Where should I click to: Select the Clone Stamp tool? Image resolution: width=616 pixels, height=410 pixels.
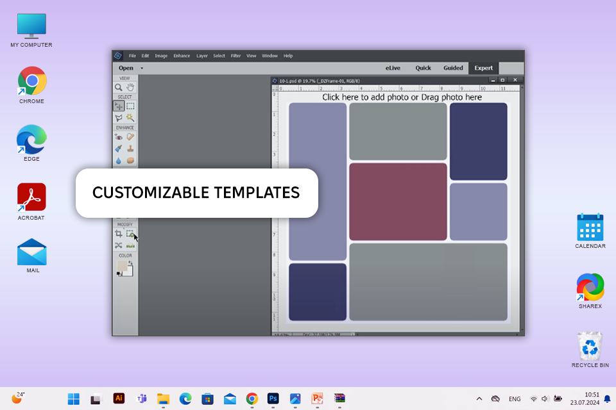130,149
